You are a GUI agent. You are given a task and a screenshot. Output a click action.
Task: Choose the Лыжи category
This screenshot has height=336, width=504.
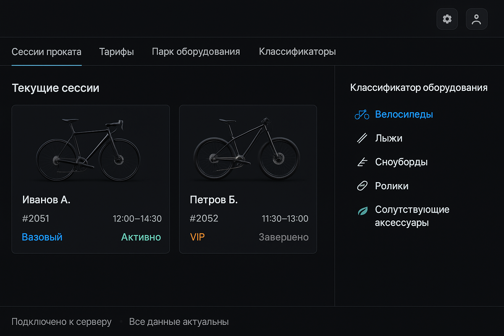(x=389, y=138)
